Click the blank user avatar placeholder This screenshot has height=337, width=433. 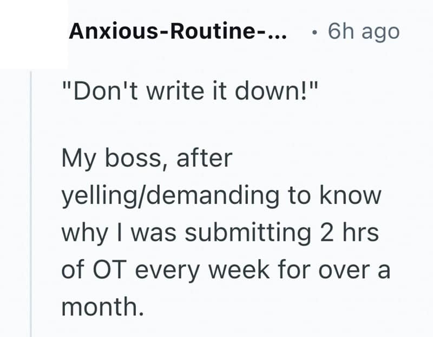pos(34,33)
